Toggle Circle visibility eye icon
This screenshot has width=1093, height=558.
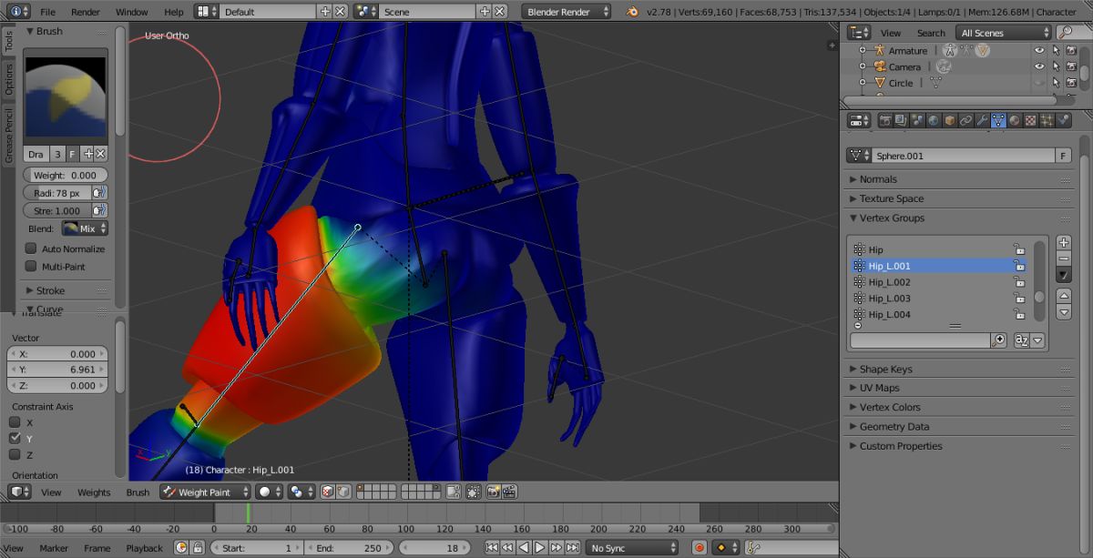tap(1039, 83)
